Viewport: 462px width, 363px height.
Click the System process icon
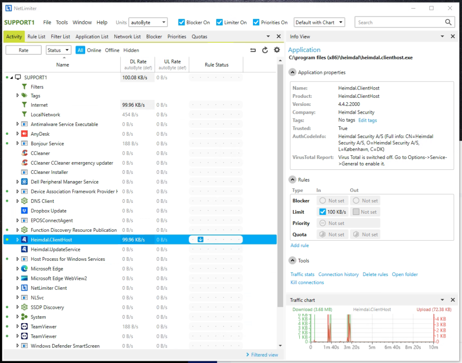point(24,317)
